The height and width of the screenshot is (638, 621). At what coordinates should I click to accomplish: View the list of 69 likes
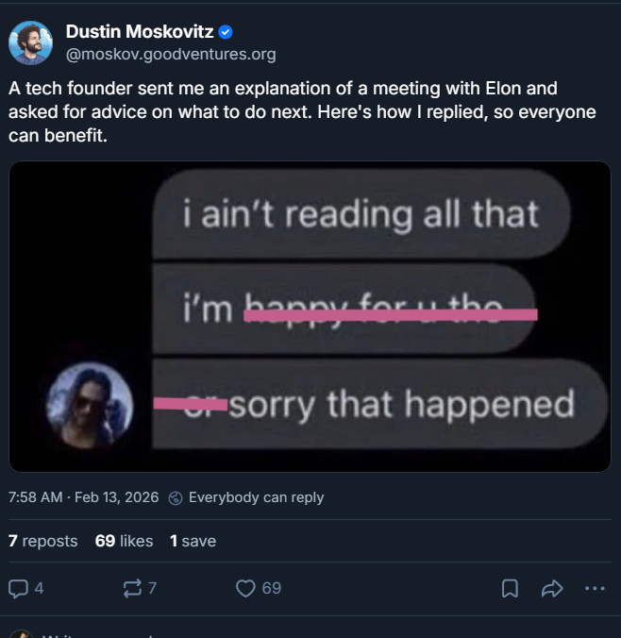click(x=124, y=541)
